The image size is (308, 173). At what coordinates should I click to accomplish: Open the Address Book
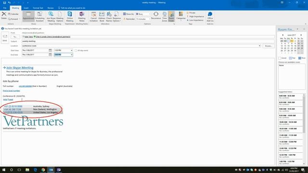pyautogui.click(x=102, y=16)
